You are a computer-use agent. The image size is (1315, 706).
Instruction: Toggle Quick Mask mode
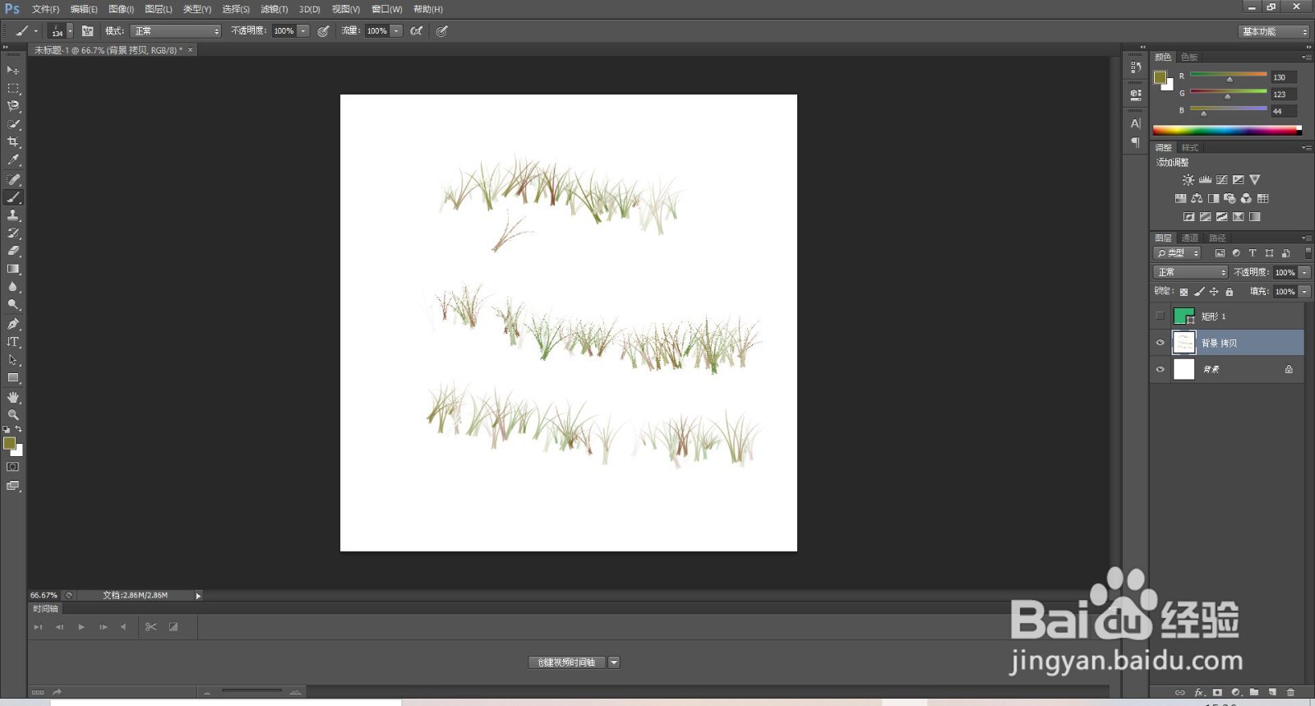tap(13, 467)
